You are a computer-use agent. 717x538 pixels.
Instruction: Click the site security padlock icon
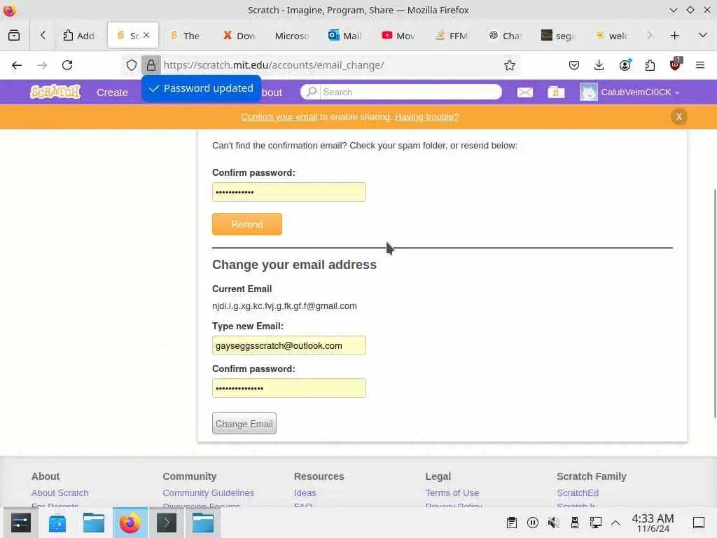151,65
